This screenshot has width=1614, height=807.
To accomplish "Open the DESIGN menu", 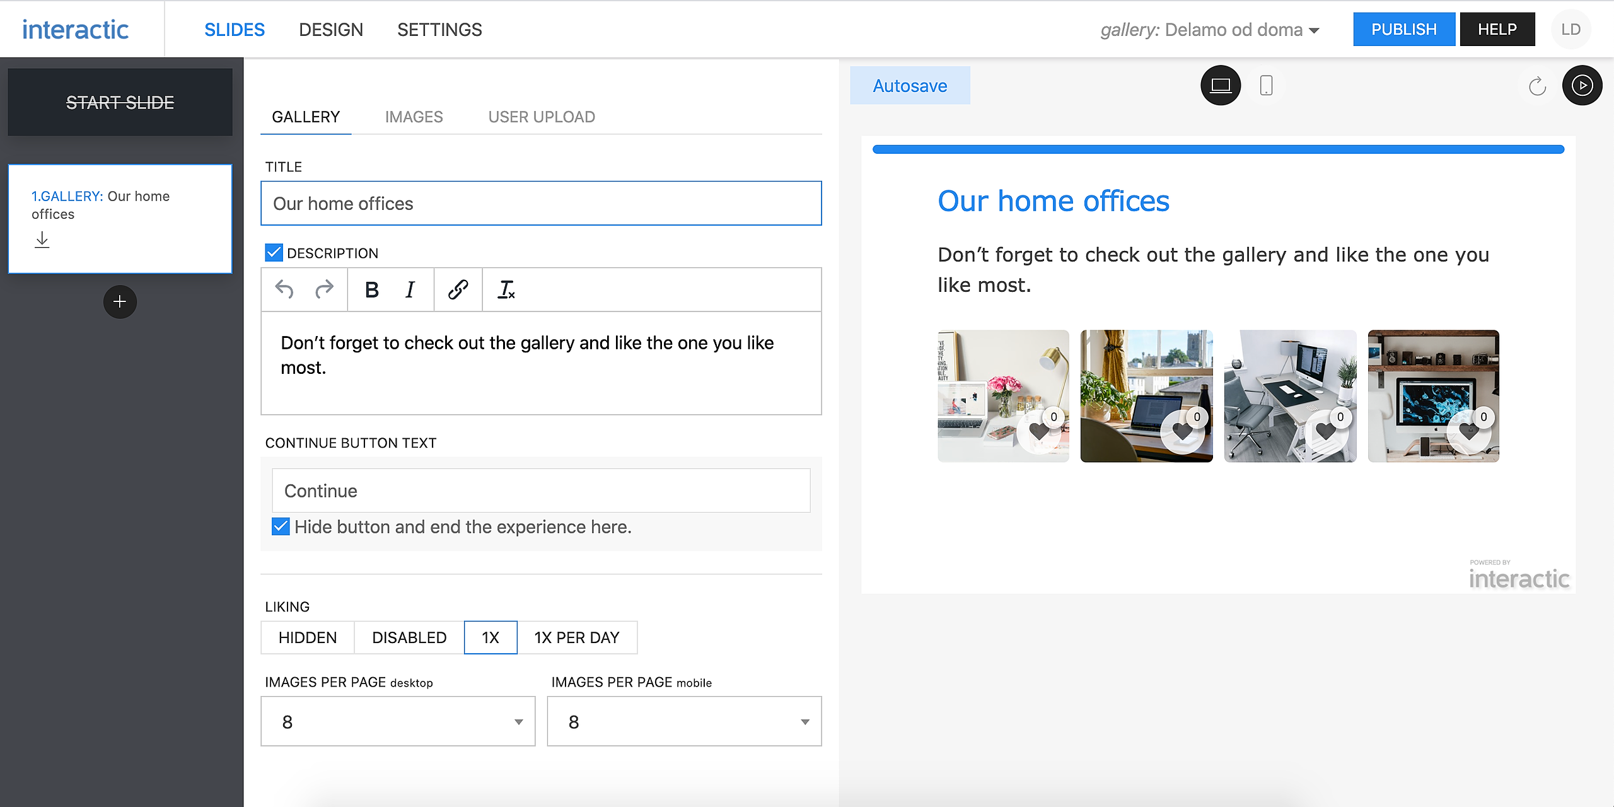I will [x=331, y=30].
